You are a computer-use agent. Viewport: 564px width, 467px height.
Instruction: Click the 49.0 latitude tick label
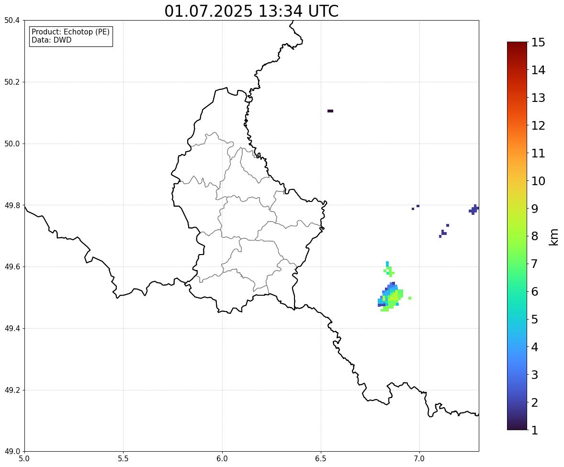pos(12,452)
